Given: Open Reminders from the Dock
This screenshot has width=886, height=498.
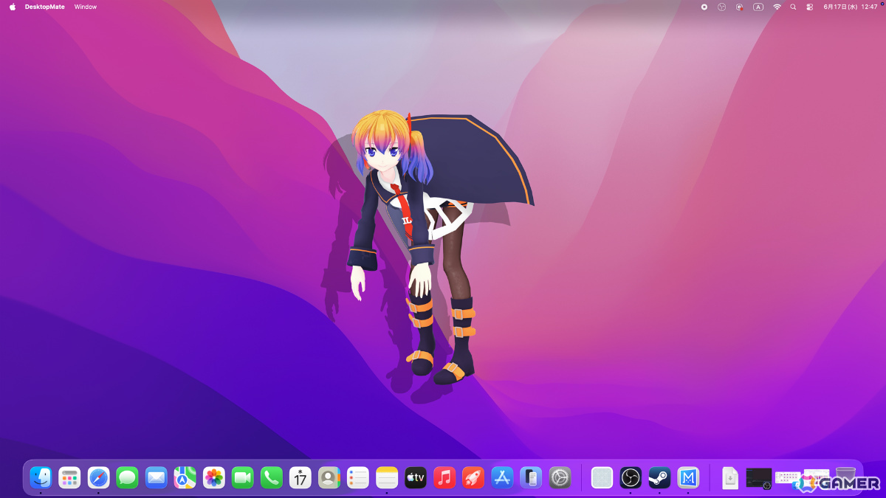Looking at the screenshot, I should point(357,478).
